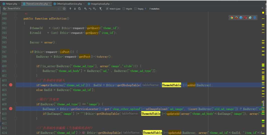Open the search history dropdown magnifier
The image size is (267, 135).
click(x=5, y=8)
